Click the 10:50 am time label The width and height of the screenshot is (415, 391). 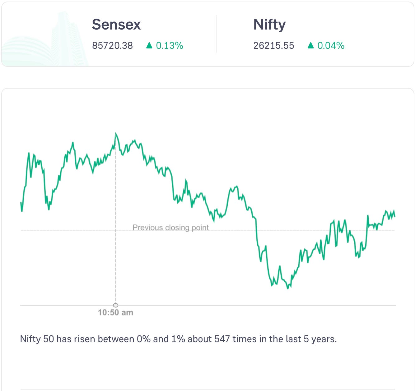coord(115,313)
